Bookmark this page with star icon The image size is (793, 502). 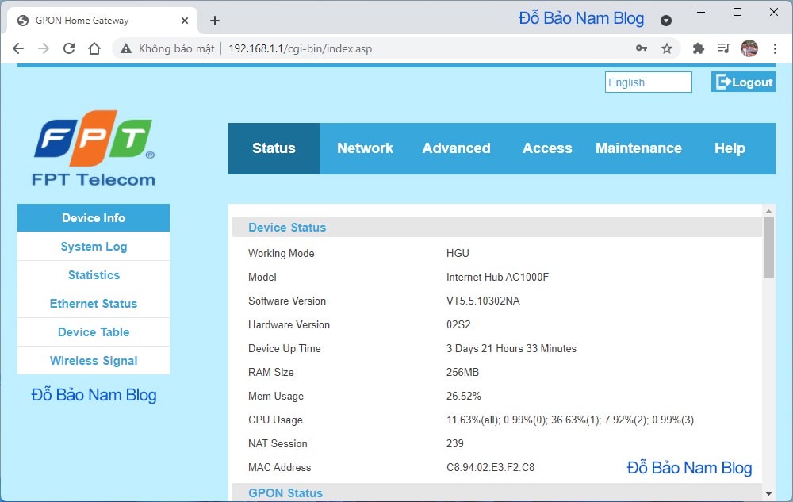pos(667,48)
